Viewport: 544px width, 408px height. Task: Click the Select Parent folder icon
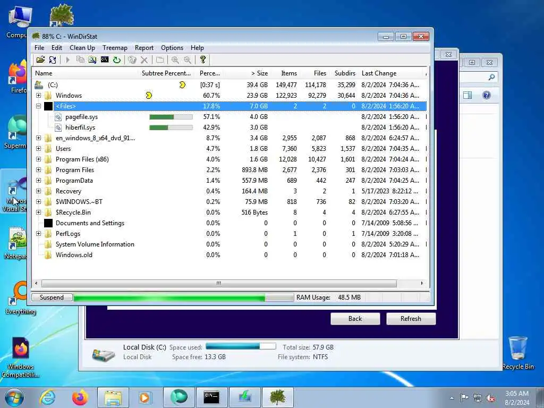point(159,59)
